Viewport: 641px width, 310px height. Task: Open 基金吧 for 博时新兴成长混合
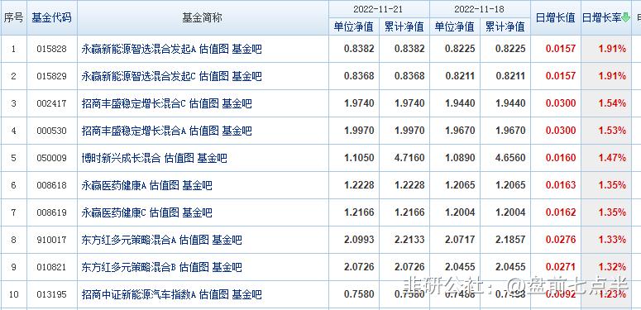[x=213, y=158]
